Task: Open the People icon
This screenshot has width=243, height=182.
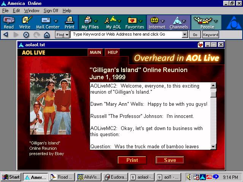Action: click(203, 20)
